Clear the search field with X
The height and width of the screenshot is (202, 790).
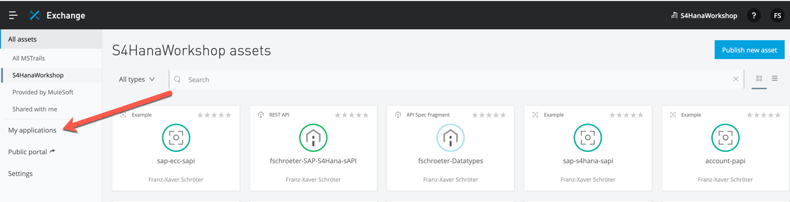(x=736, y=79)
